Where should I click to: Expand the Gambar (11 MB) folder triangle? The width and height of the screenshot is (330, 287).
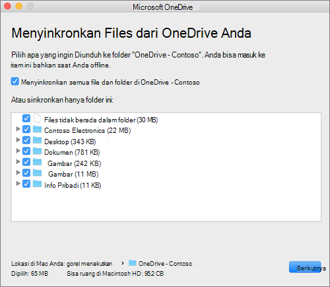18,173
